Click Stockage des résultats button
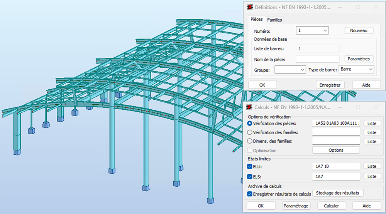The height and width of the screenshot is (214, 386). (x=338, y=193)
